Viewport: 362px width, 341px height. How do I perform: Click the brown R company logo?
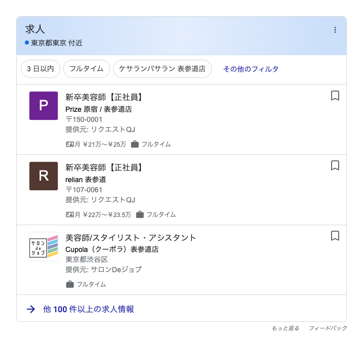tap(44, 176)
